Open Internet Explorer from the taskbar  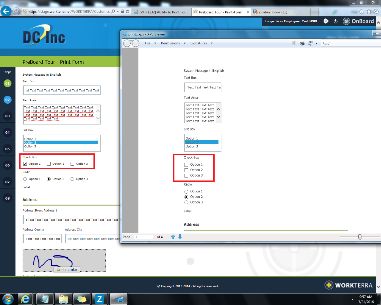click(25, 299)
